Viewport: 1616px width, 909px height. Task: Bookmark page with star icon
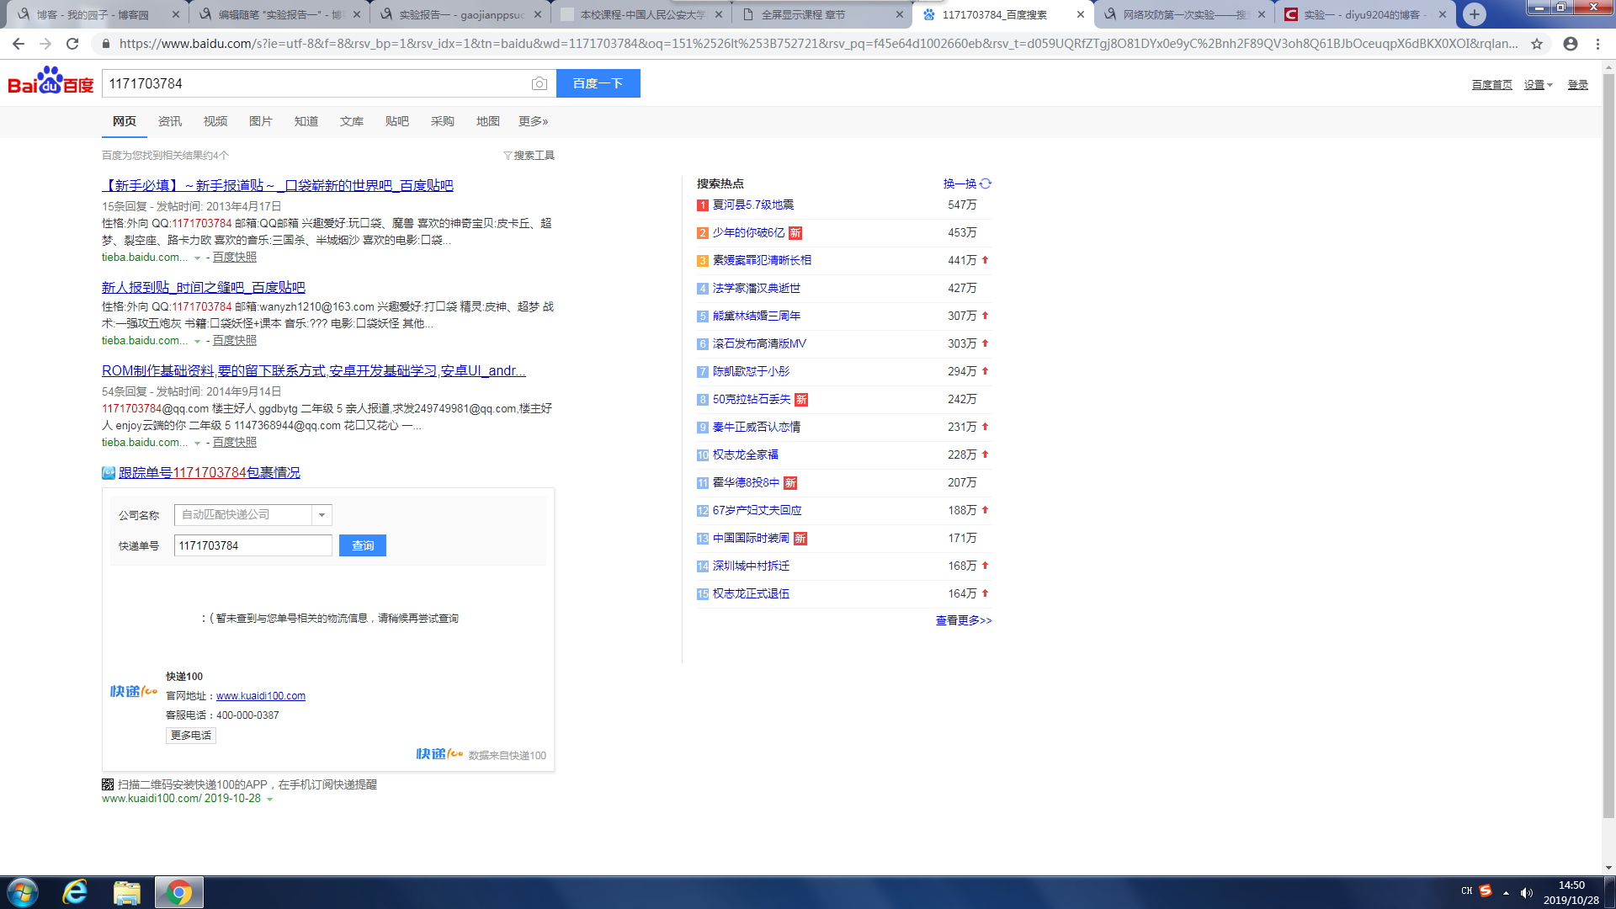coord(1537,44)
